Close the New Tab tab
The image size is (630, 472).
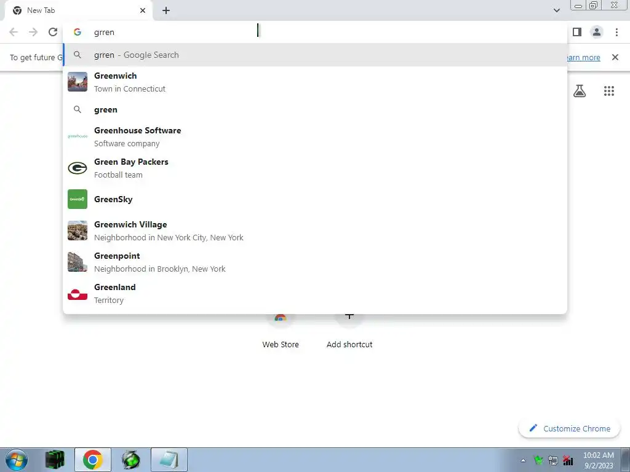pyautogui.click(x=143, y=10)
